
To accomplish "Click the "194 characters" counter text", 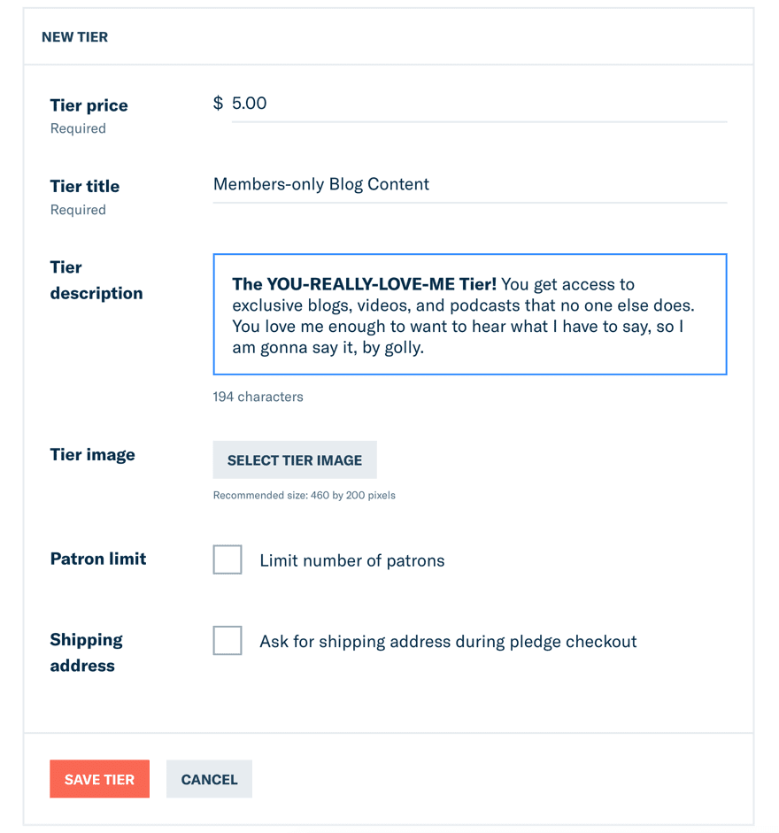I will [x=258, y=397].
